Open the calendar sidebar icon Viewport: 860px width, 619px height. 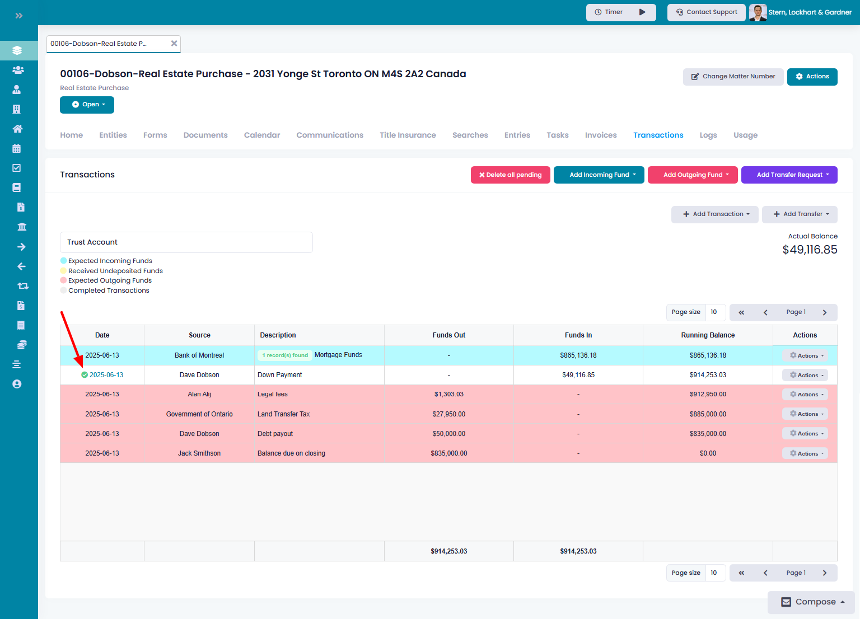(x=17, y=148)
